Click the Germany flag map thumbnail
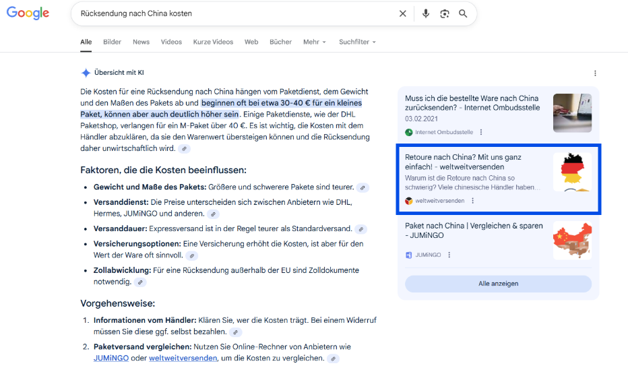628x374 pixels. coord(572,172)
